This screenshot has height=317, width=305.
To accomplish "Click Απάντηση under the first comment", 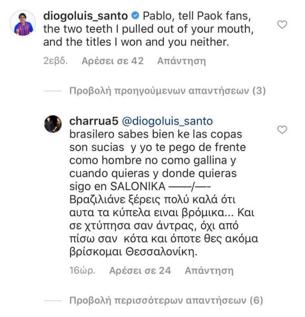I will click(x=182, y=61).
